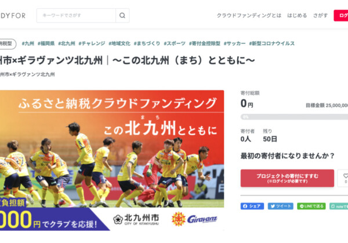Viewport: 348px width, 243px height.
Task: Open クラウドファンディングとは menu item
Action: coord(249,16)
